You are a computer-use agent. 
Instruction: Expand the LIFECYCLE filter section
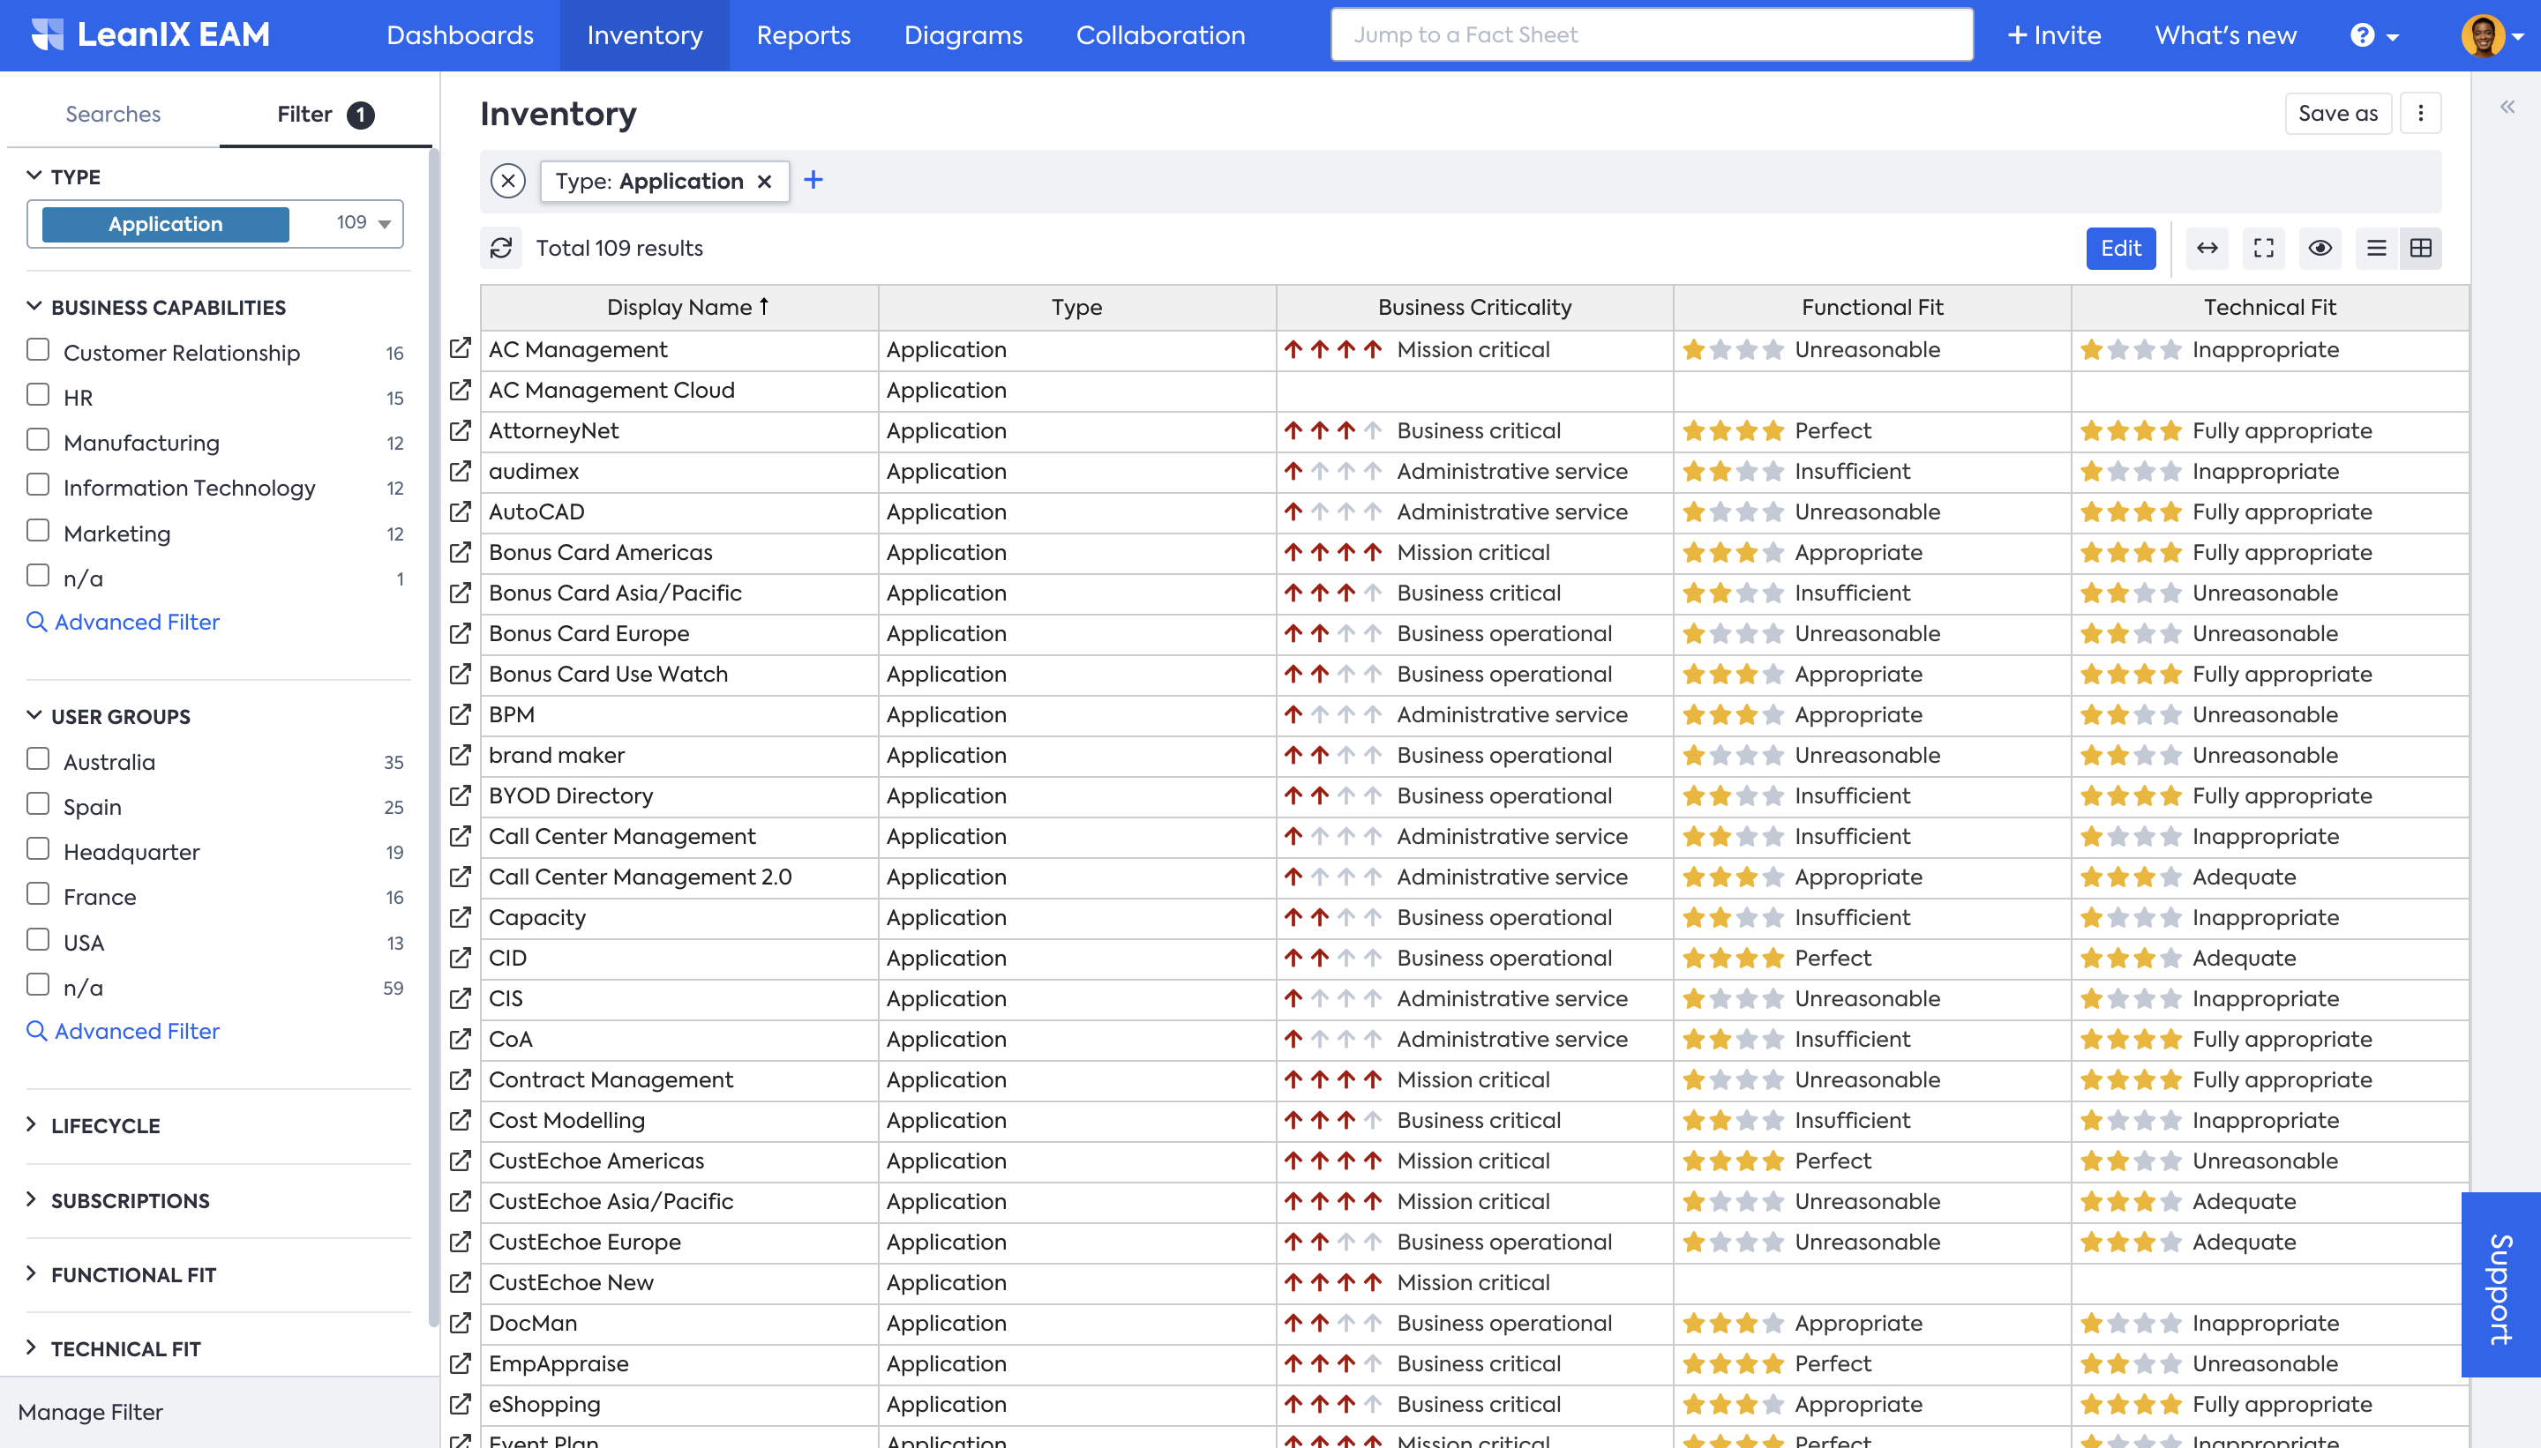coord(106,1126)
